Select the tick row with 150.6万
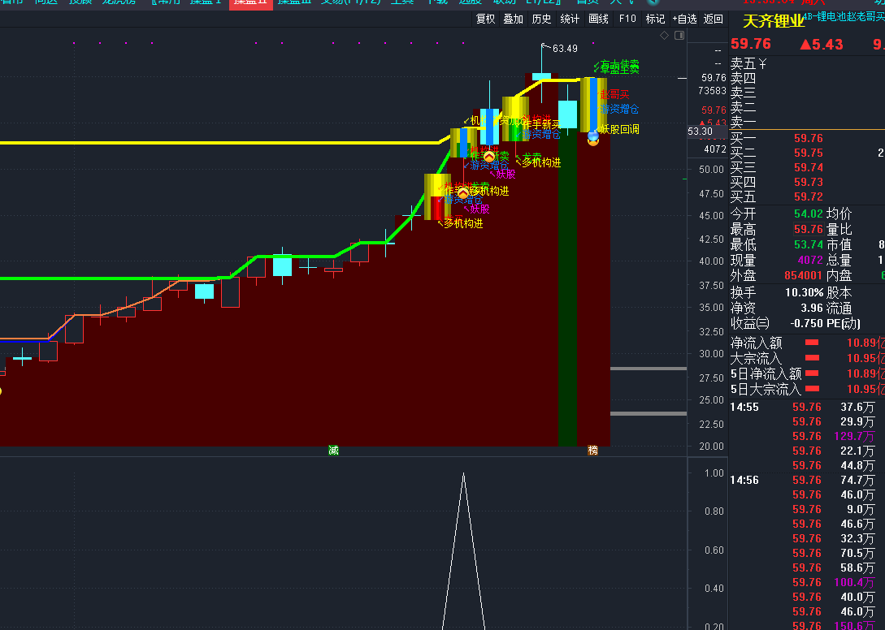 807,626
